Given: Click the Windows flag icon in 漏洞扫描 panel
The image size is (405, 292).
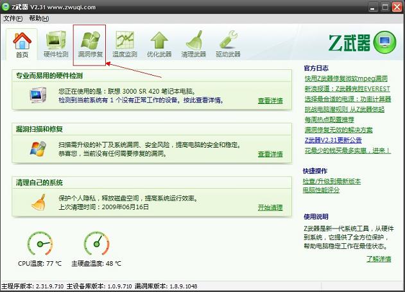Looking at the screenshot, I should pyautogui.click(x=38, y=148).
